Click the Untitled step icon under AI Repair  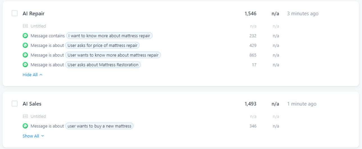(25, 26)
